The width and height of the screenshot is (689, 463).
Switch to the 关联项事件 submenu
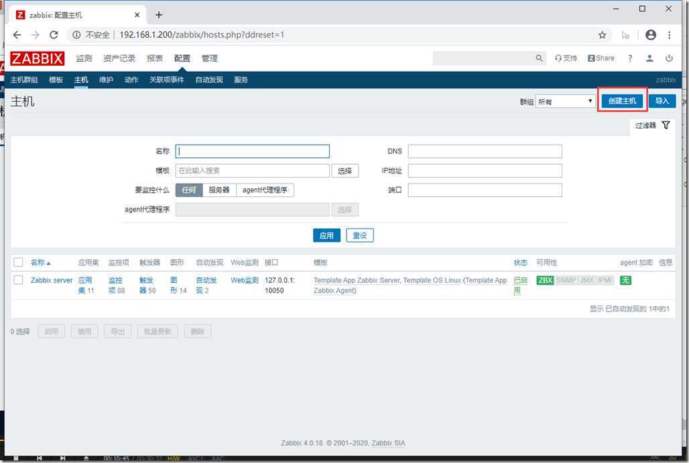point(166,80)
